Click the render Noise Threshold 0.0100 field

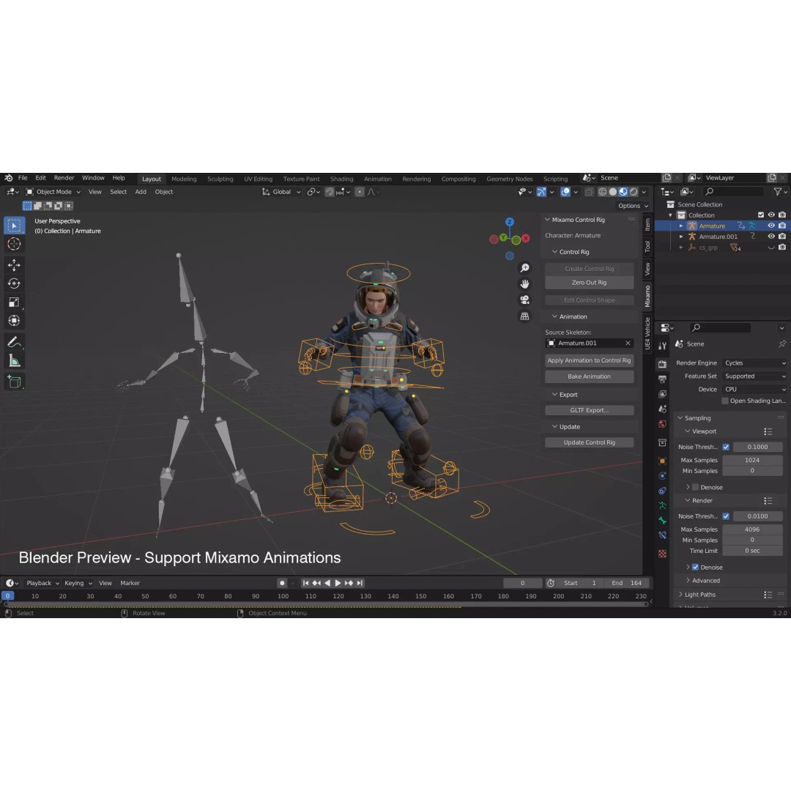pos(758,516)
